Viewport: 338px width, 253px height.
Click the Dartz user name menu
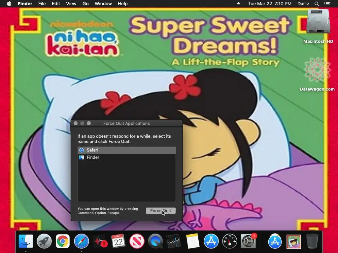(x=303, y=4)
